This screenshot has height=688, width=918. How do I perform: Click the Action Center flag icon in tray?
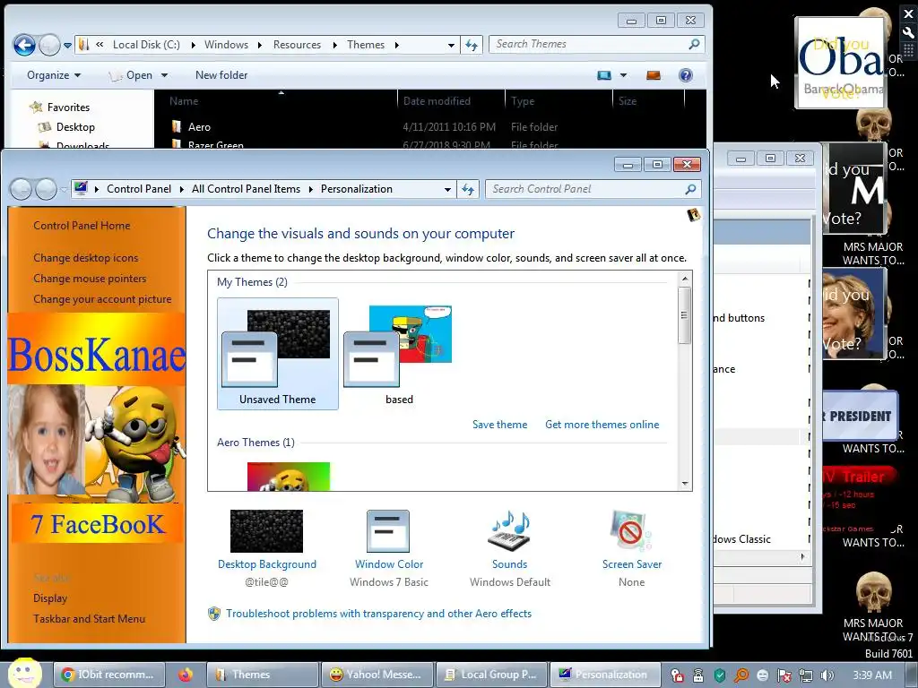[x=784, y=675]
